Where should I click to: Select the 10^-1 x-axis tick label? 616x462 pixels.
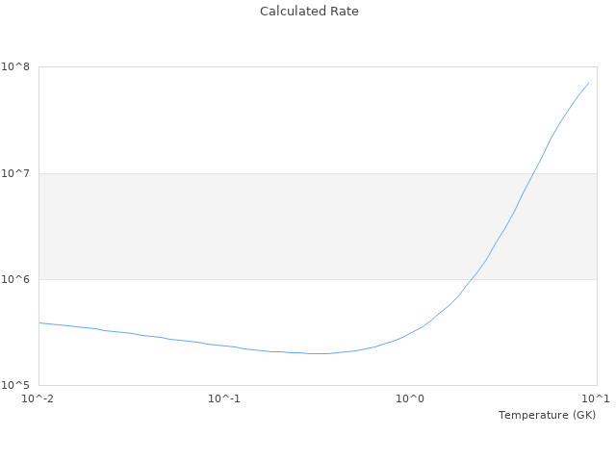(224, 398)
